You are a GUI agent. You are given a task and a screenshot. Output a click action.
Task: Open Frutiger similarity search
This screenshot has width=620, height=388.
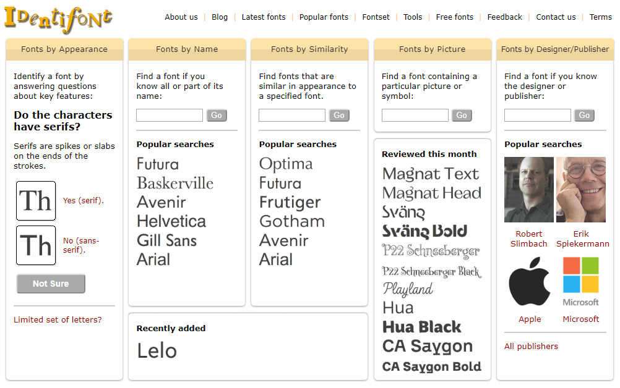[290, 202]
